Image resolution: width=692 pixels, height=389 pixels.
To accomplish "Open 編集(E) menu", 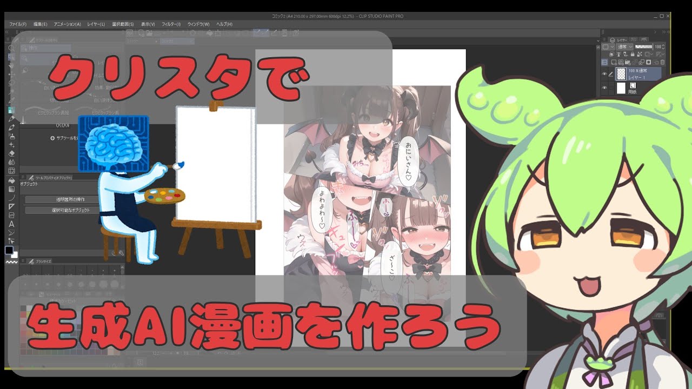I will [41, 24].
